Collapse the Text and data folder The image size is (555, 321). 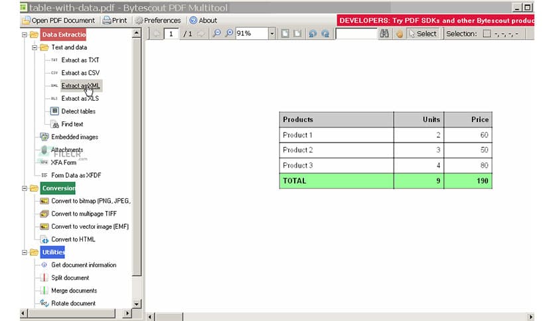(35, 47)
